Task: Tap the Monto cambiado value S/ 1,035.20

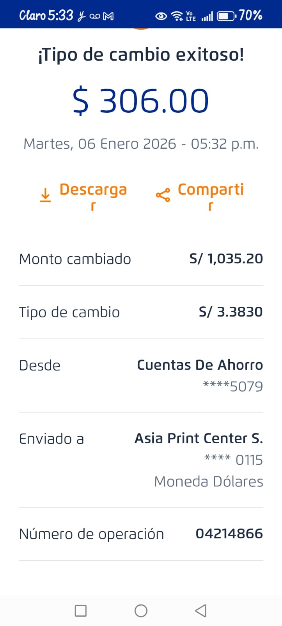Action: 226,259
